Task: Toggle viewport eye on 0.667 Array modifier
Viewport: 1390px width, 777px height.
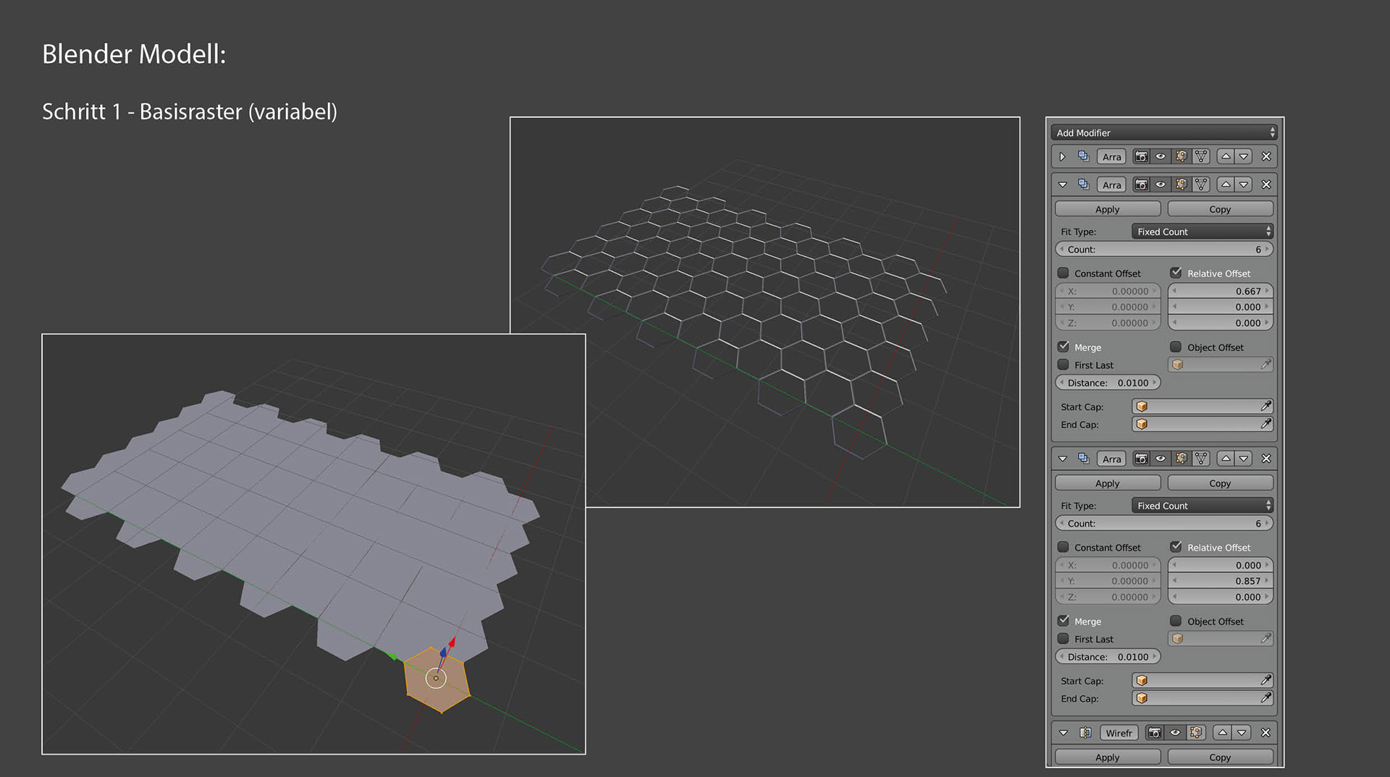Action: pos(1161,184)
